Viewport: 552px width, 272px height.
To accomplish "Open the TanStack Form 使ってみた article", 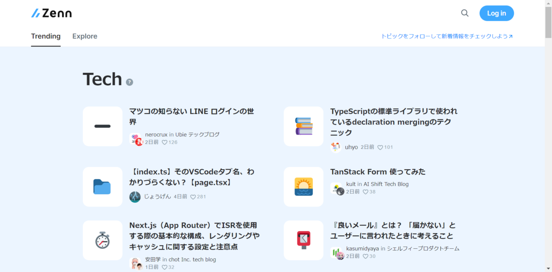I will [x=377, y=172].
